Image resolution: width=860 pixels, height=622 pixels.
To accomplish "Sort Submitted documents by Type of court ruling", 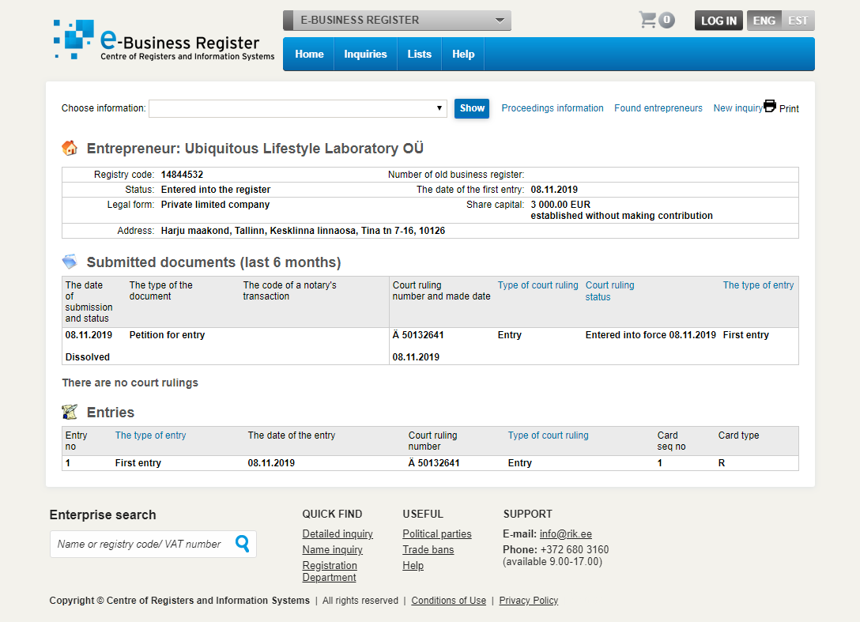I will 538,285.
